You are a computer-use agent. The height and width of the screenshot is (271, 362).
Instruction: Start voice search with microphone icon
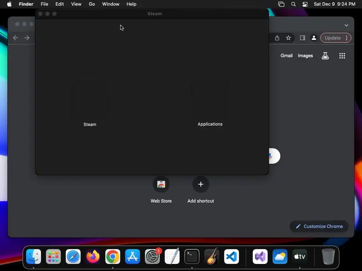click(270, 156)
